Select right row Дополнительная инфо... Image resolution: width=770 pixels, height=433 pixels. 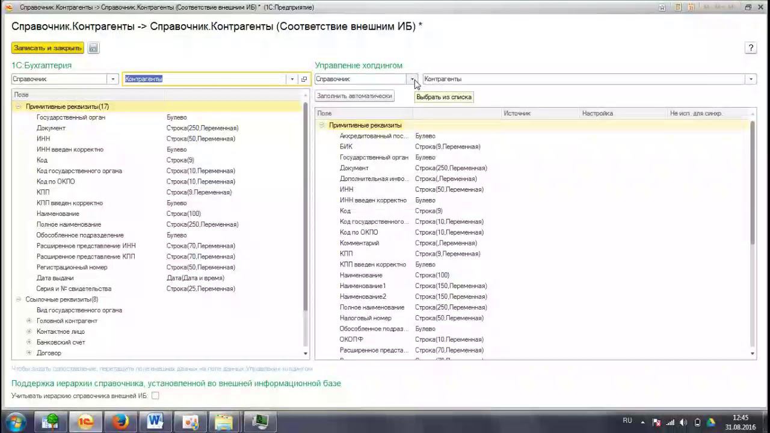(532, 179)
